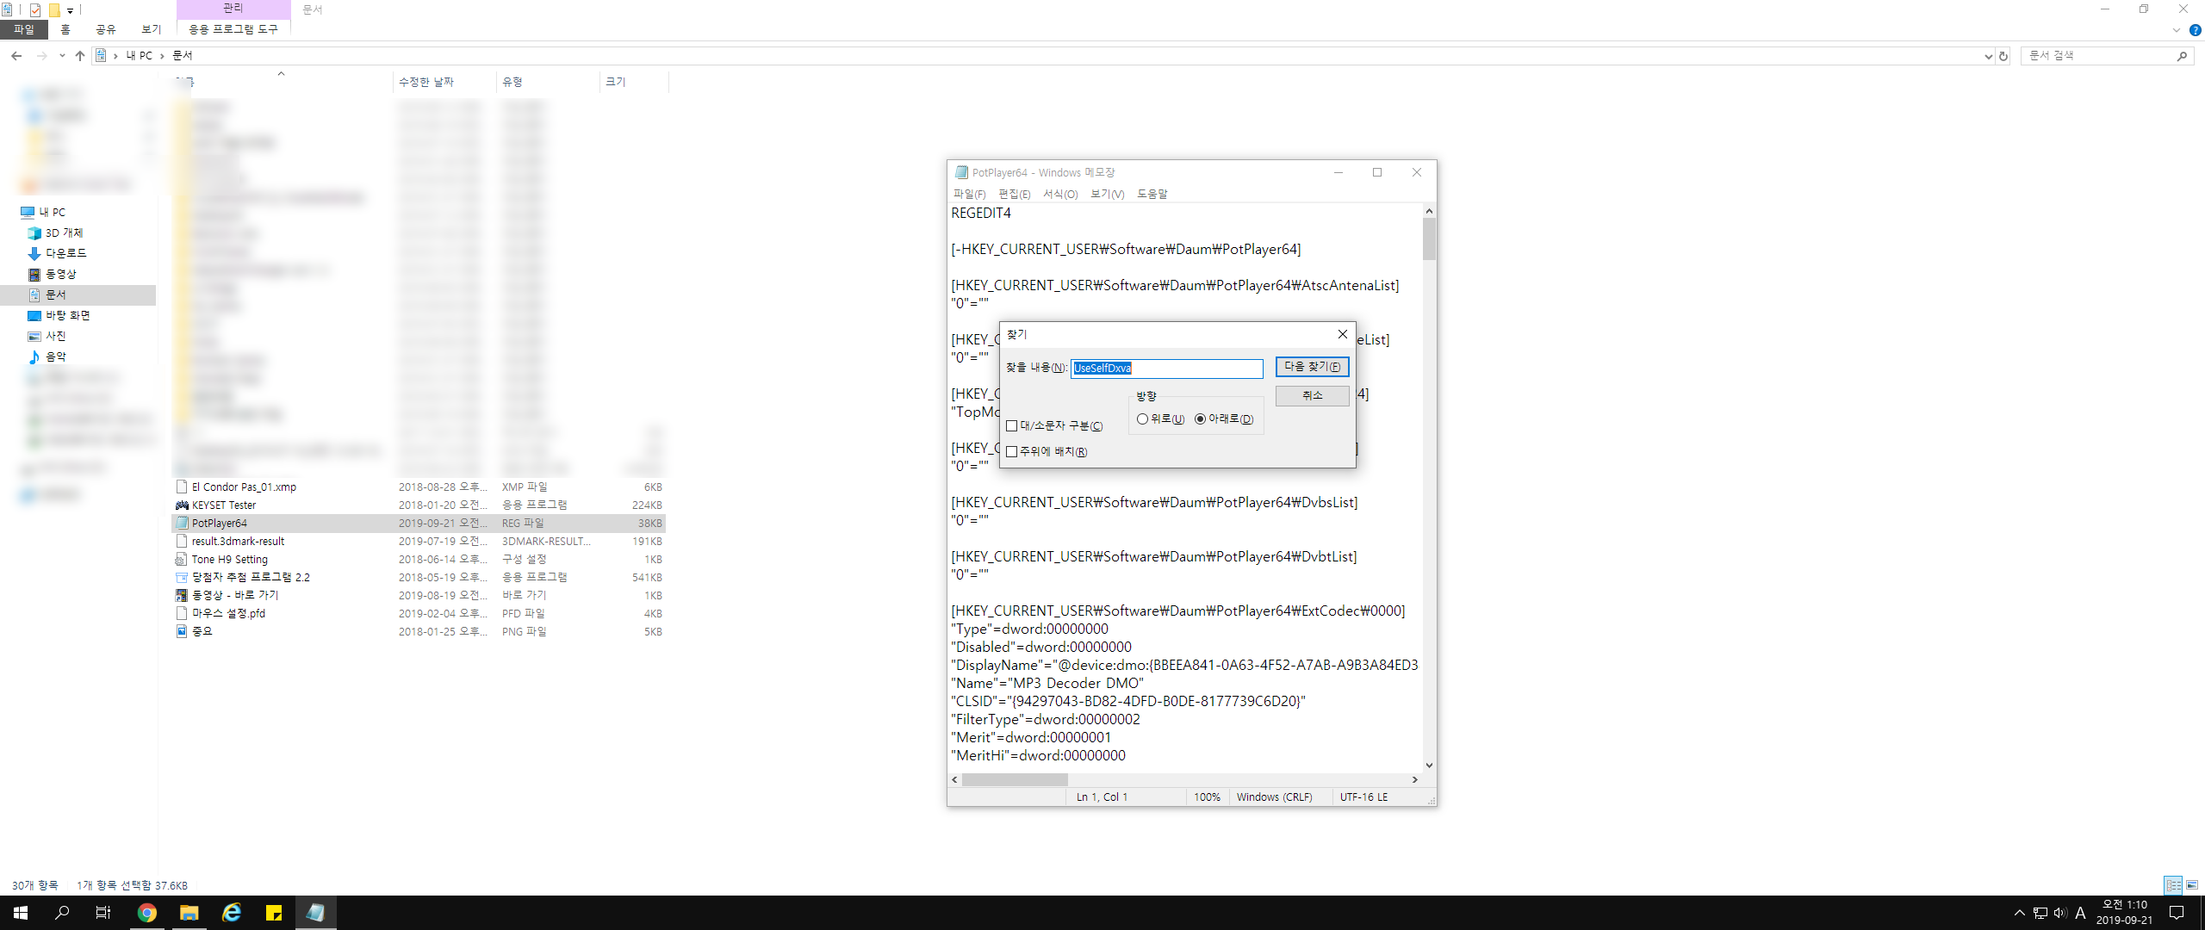The image size is (2205, 930).
Task: Click the Notepad horizontal scrollbar thumb
Action: [1015, 779]
